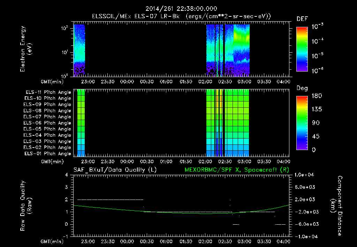
Task: Click the 23:00 tick under the spectrogram
Action: point(88,82)
